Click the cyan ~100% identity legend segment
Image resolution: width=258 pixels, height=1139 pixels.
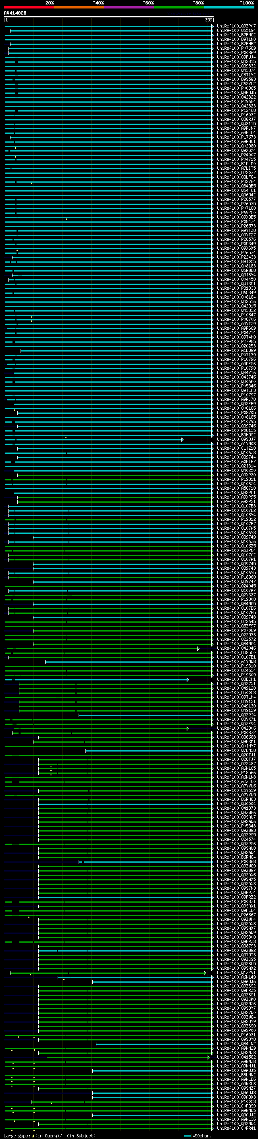click(x=229, y=7)
